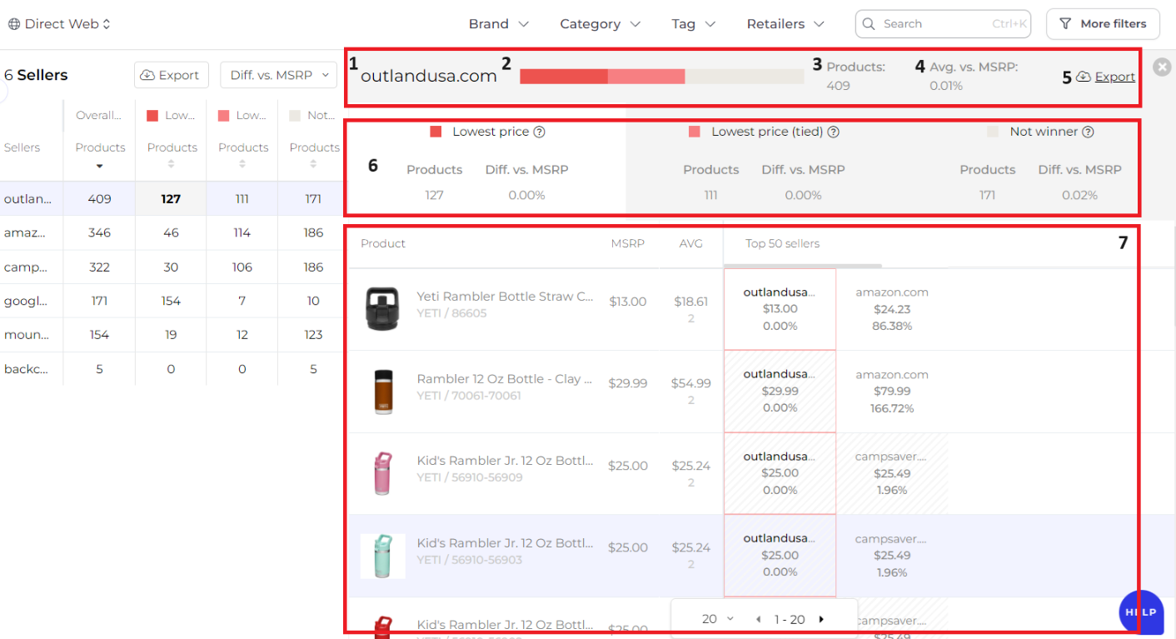
Task: Go to next page of products
Action: [x=822, y=619]
